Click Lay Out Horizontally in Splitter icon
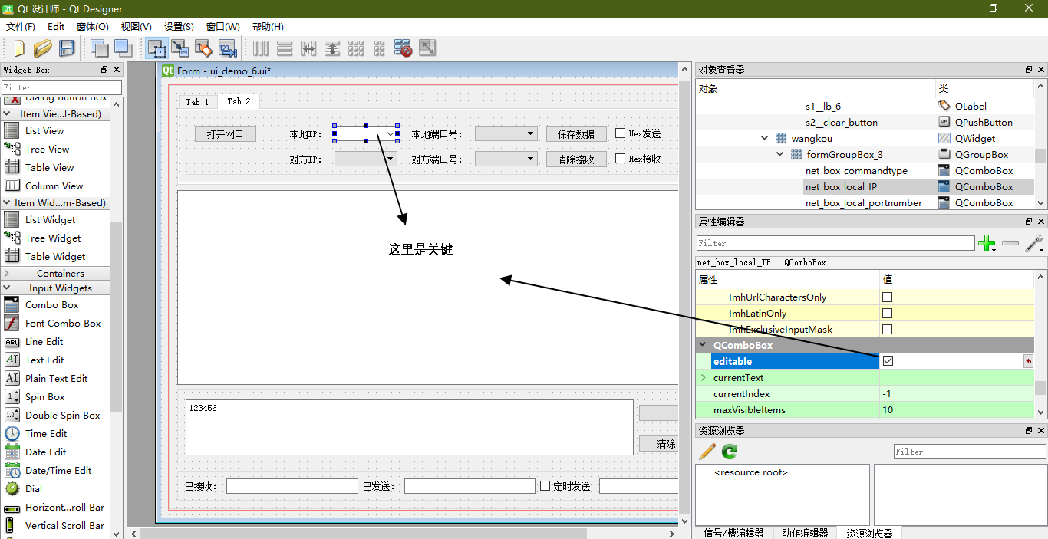 click(308, 48)
